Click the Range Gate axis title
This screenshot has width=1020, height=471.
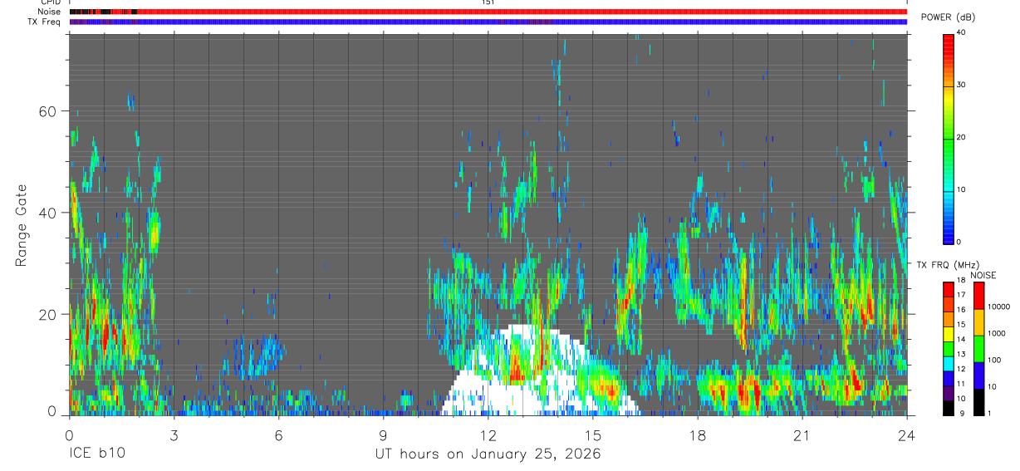coord(22,225)
